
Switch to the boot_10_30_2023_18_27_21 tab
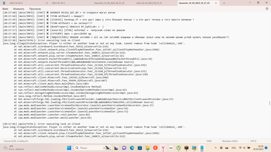coord(156,3)
